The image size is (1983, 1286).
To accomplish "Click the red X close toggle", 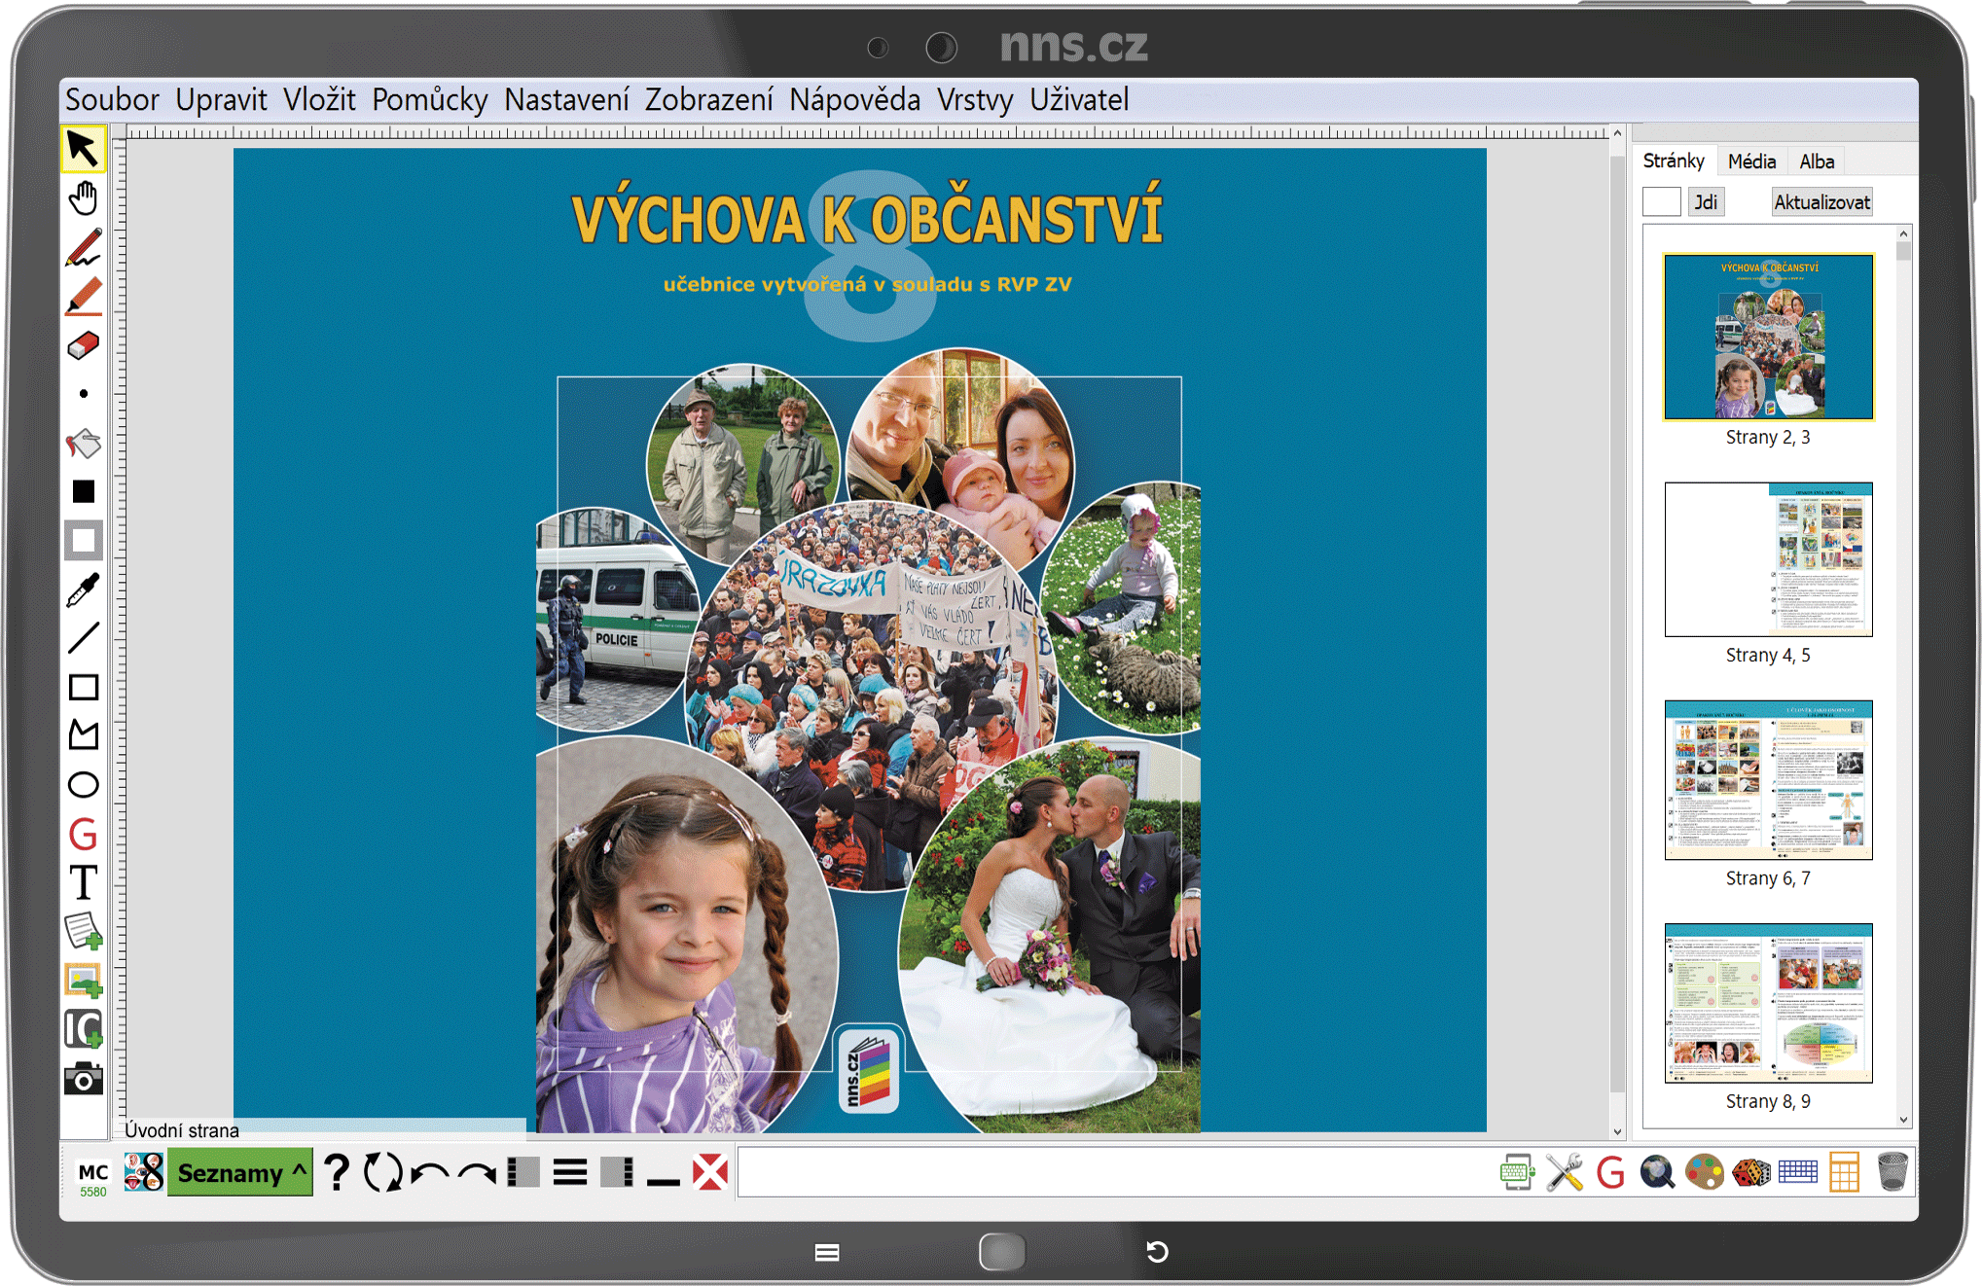I will pos(710,1172).
